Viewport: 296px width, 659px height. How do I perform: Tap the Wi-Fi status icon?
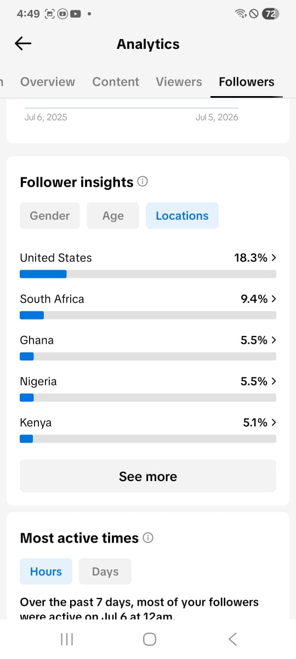pyautogui.click(x=240, y=14)
